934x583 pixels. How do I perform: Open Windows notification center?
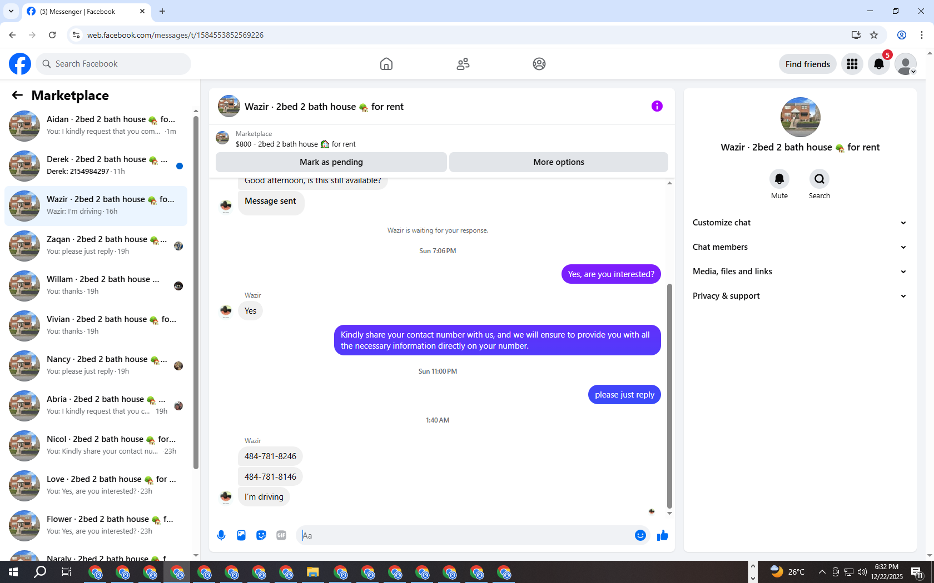point(917,572)
